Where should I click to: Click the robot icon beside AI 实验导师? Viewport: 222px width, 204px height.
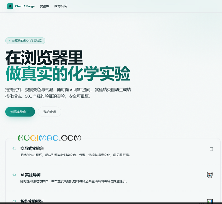pos(210,175)
